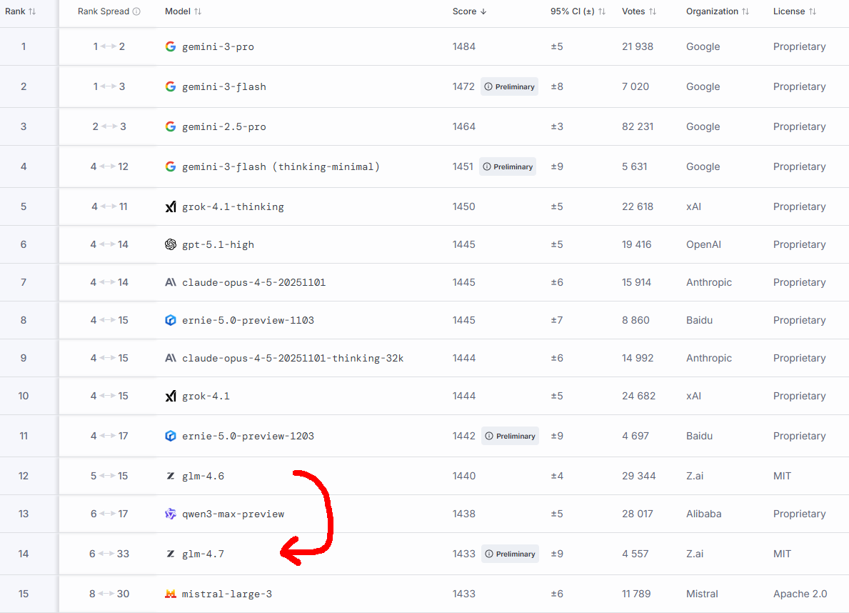Sort the Model column
The image size is (849, 613).
pyautogui.click(x=183, y=11)
